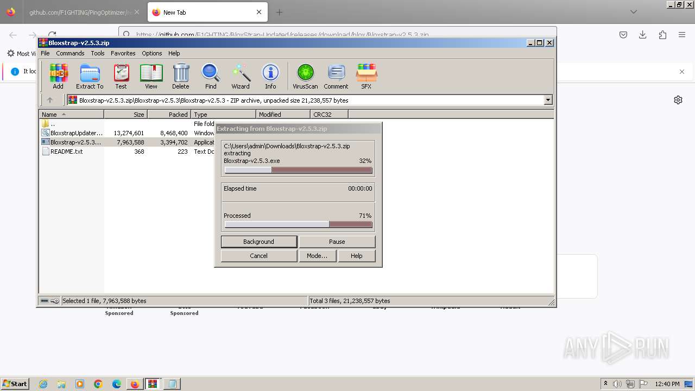Open the archive path dropdown arrow
The image size is (695, 391).
548,100
